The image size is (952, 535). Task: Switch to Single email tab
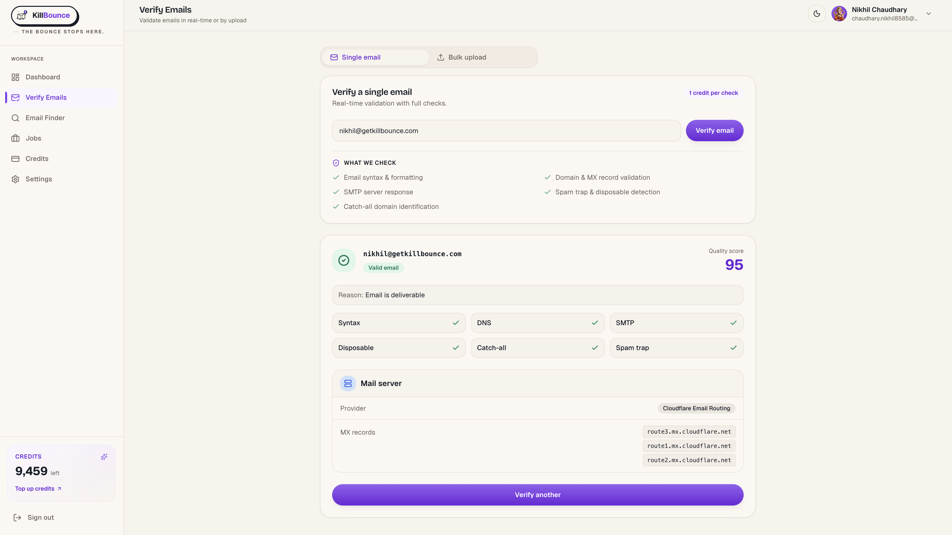tap(376, 57)
